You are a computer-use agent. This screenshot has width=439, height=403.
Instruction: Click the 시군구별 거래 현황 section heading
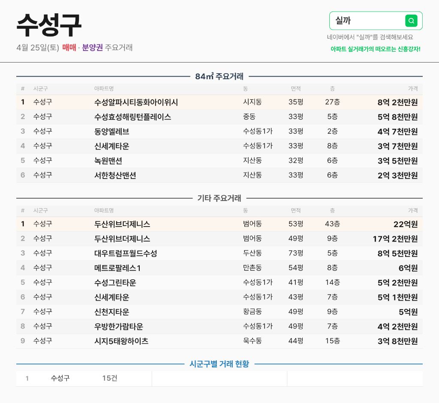point(219,364)
